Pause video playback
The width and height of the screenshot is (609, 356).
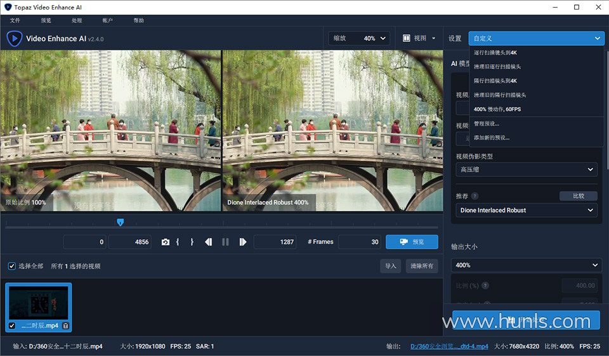(x=225, y=242)
